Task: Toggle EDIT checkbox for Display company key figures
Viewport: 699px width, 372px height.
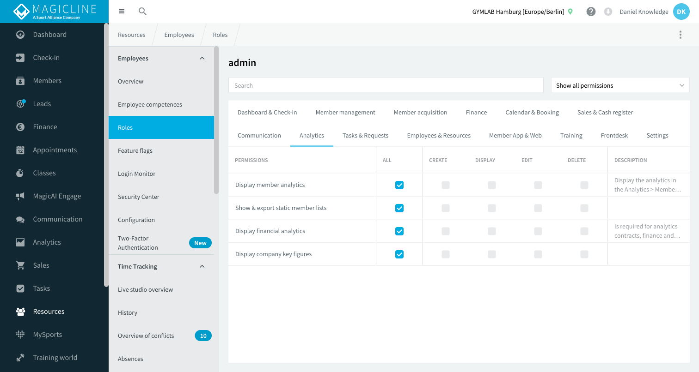Action: 538,254
